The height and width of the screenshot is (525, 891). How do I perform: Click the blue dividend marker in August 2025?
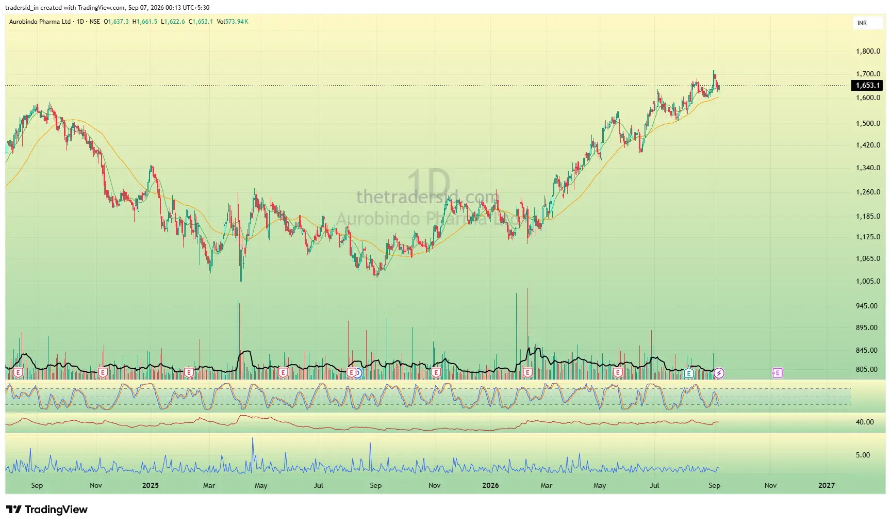(359, 372)
